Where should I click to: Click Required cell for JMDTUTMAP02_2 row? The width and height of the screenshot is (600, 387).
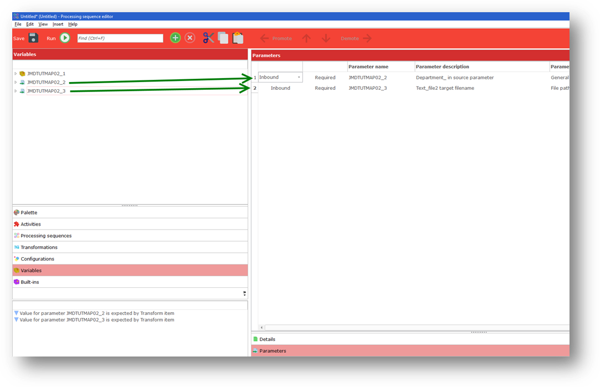point(325,77)
